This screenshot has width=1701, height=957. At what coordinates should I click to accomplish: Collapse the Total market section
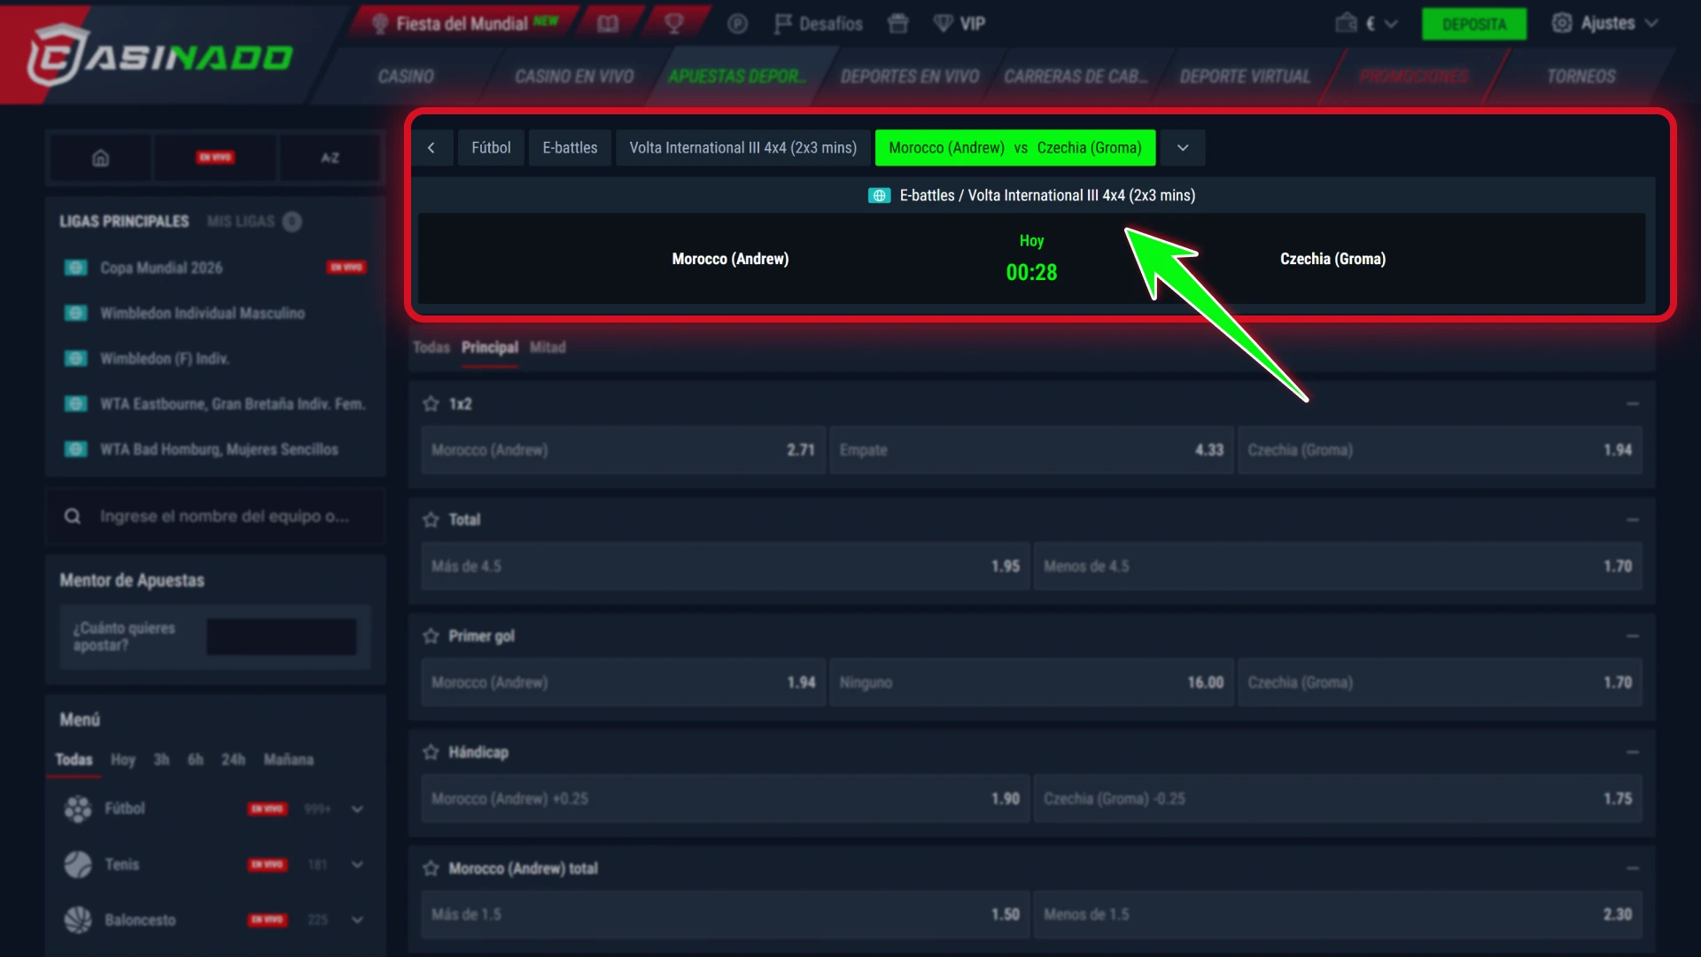tap(1633, 520)
